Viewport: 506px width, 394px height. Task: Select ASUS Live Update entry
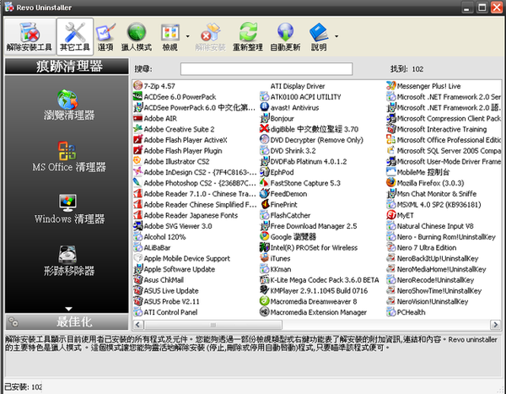coord(166,291)
